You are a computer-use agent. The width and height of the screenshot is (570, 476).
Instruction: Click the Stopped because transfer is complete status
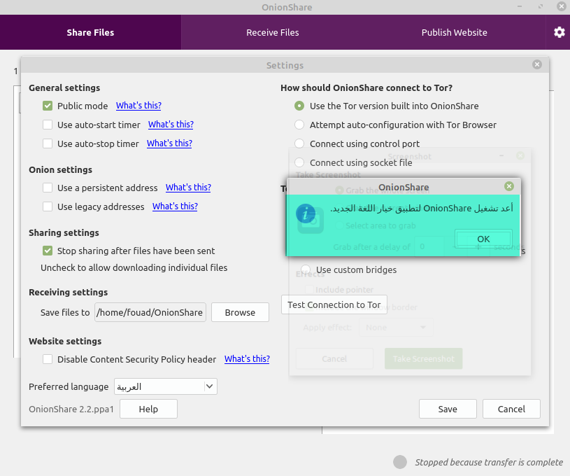[x=489, y=462]
